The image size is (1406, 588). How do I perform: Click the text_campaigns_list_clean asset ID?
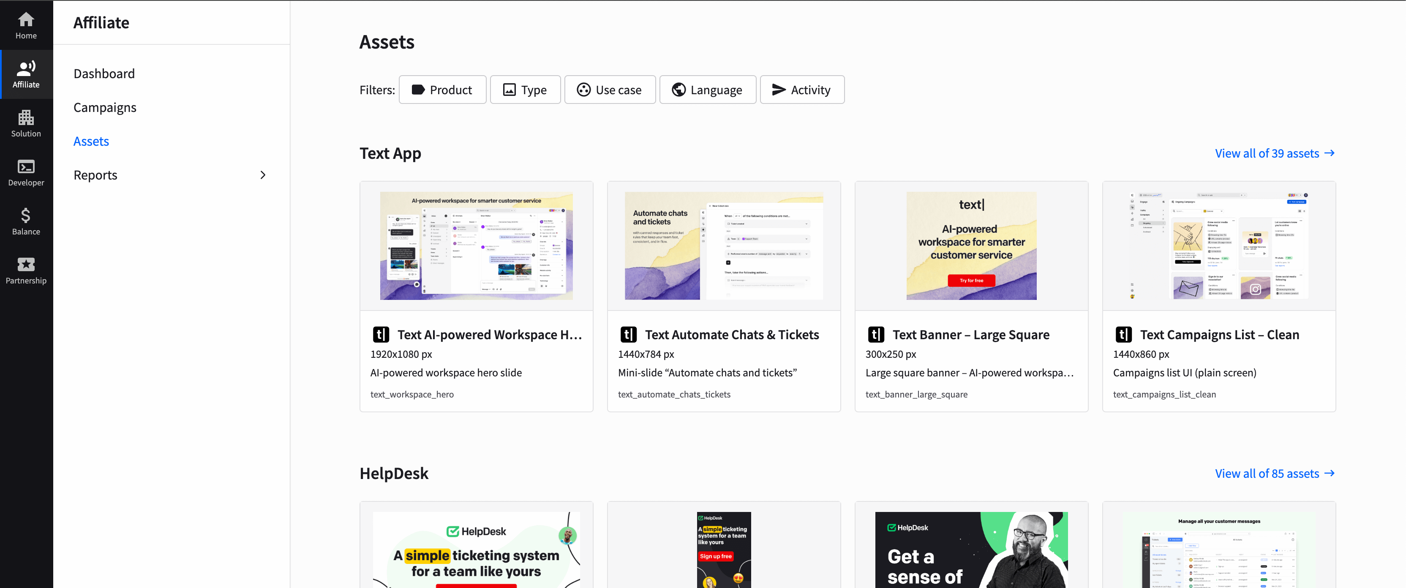pyautogui.click(x=1164, y=394)
